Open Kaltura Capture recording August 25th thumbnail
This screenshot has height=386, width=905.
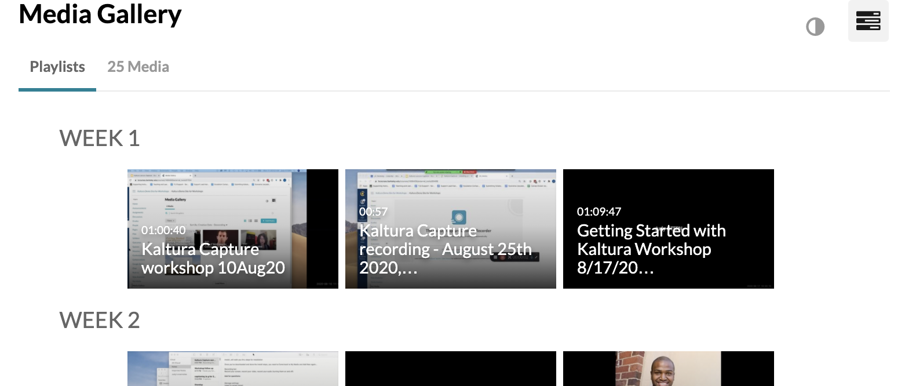(x=451, y=229)
